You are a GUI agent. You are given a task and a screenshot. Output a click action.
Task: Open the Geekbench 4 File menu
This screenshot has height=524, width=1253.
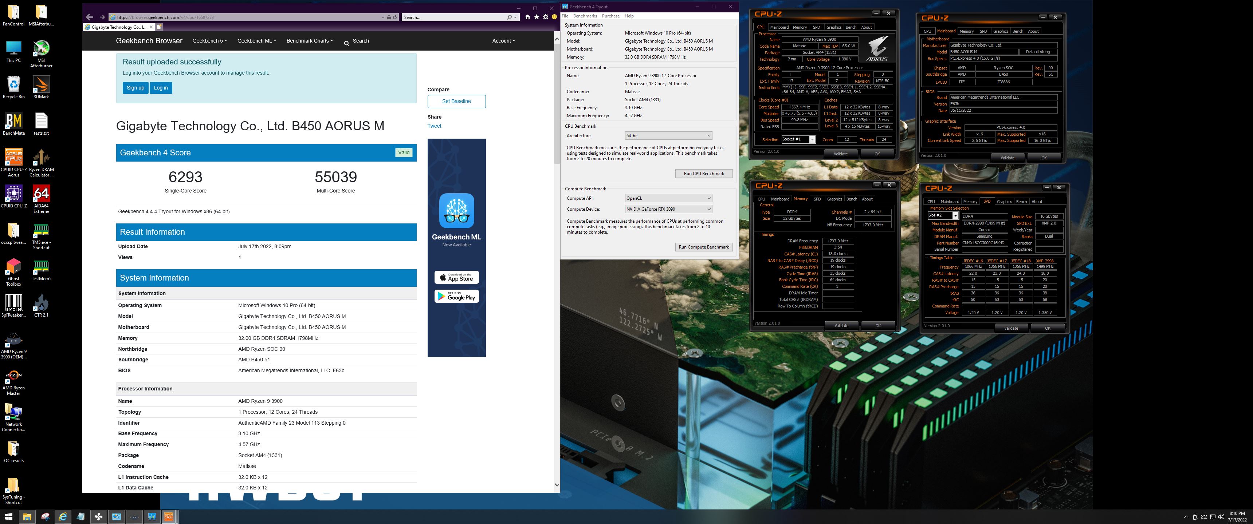click(565, 16)
